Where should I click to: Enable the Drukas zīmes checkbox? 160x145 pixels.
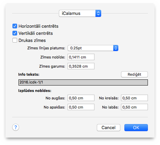tap(15, 40)
